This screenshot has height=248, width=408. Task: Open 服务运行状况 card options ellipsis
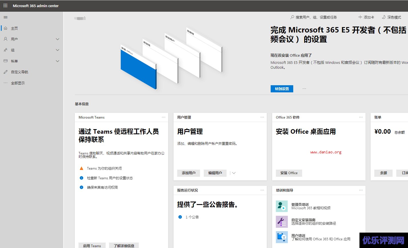click(262, 190)
